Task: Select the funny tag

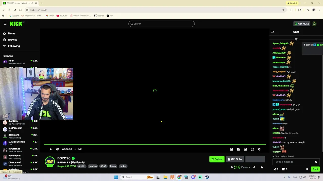Action: click(x=113, y=166)
